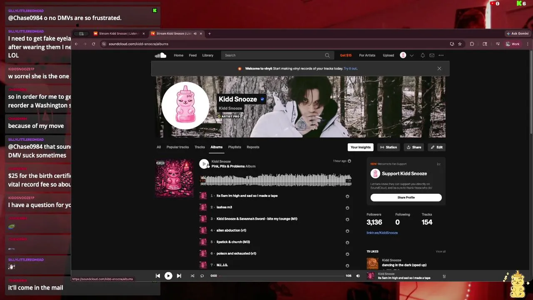
Task: Click the Edit profile button
Action: pyautogui.click(x=437, y=147)
